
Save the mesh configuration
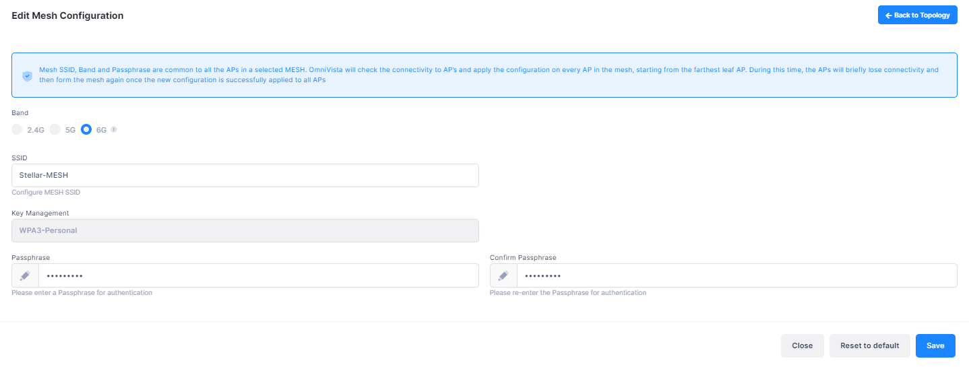(935, 345)
